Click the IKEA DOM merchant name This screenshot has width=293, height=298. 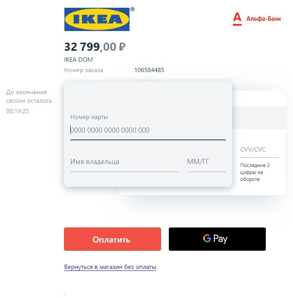point(78,60)
